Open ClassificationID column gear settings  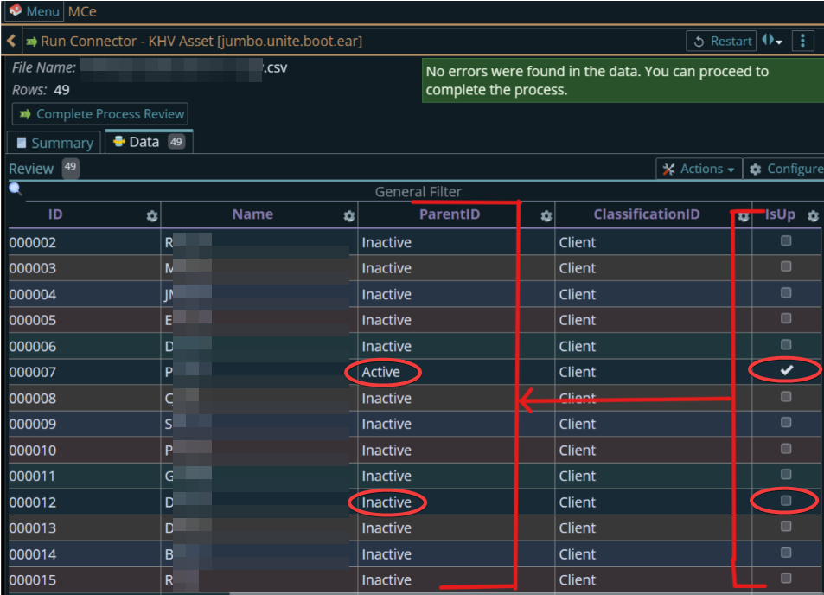click(743, 216)
